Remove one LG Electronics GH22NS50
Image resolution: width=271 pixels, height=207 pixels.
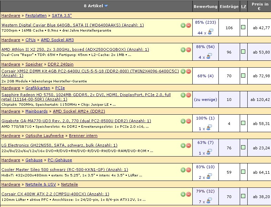189,146
